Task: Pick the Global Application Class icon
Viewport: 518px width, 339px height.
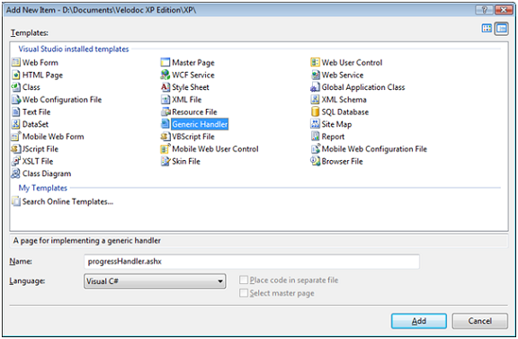Action: [x=315, y=87]
